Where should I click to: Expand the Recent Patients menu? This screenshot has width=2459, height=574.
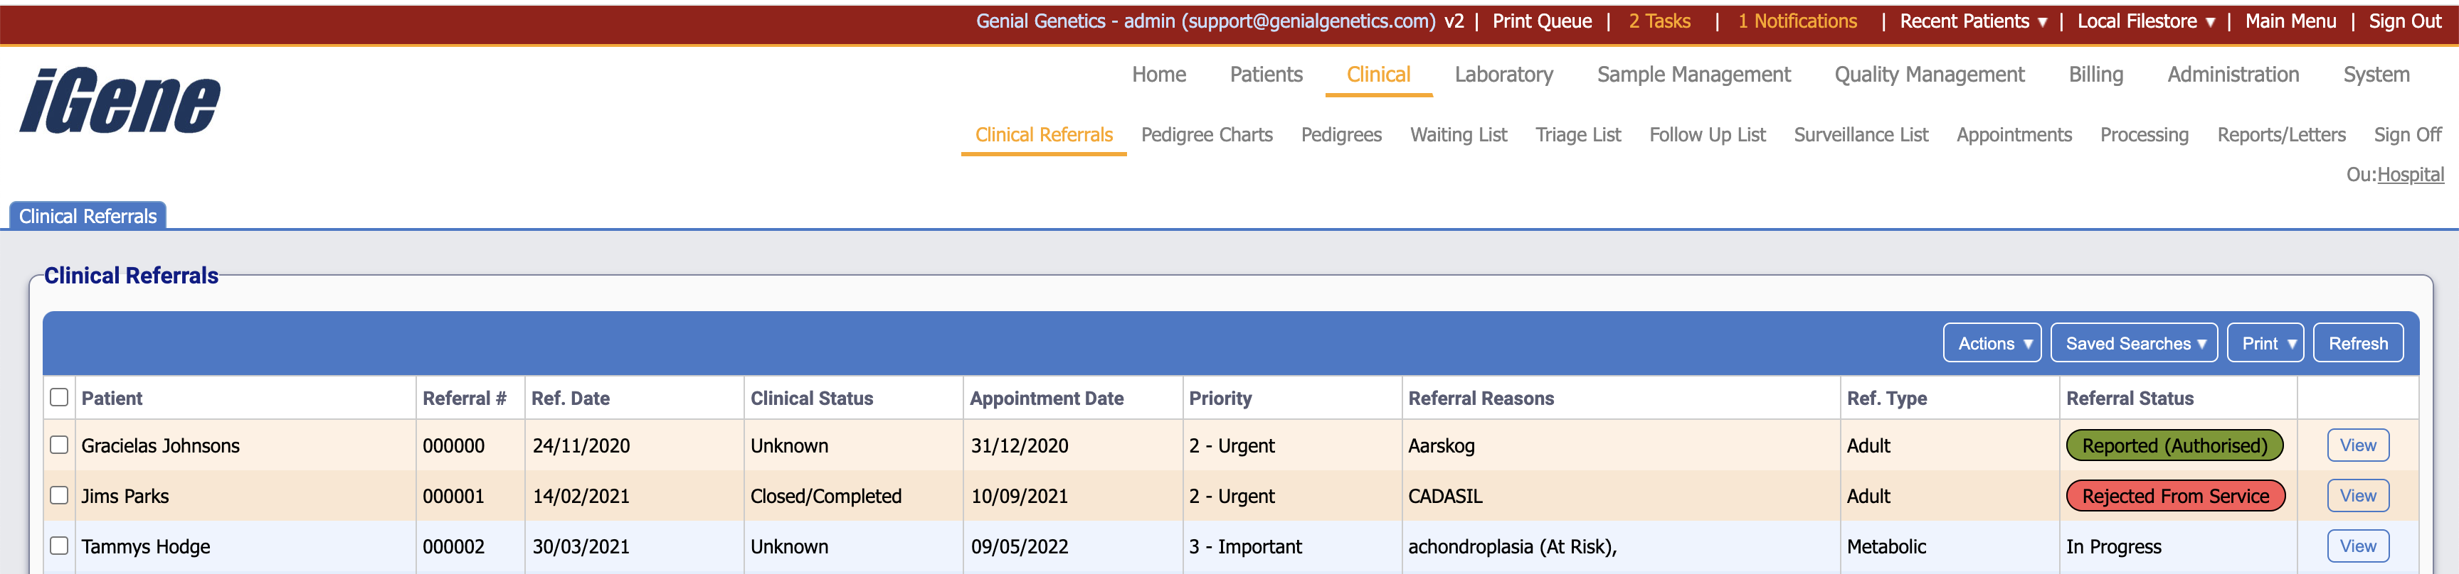pos(1971,20)
